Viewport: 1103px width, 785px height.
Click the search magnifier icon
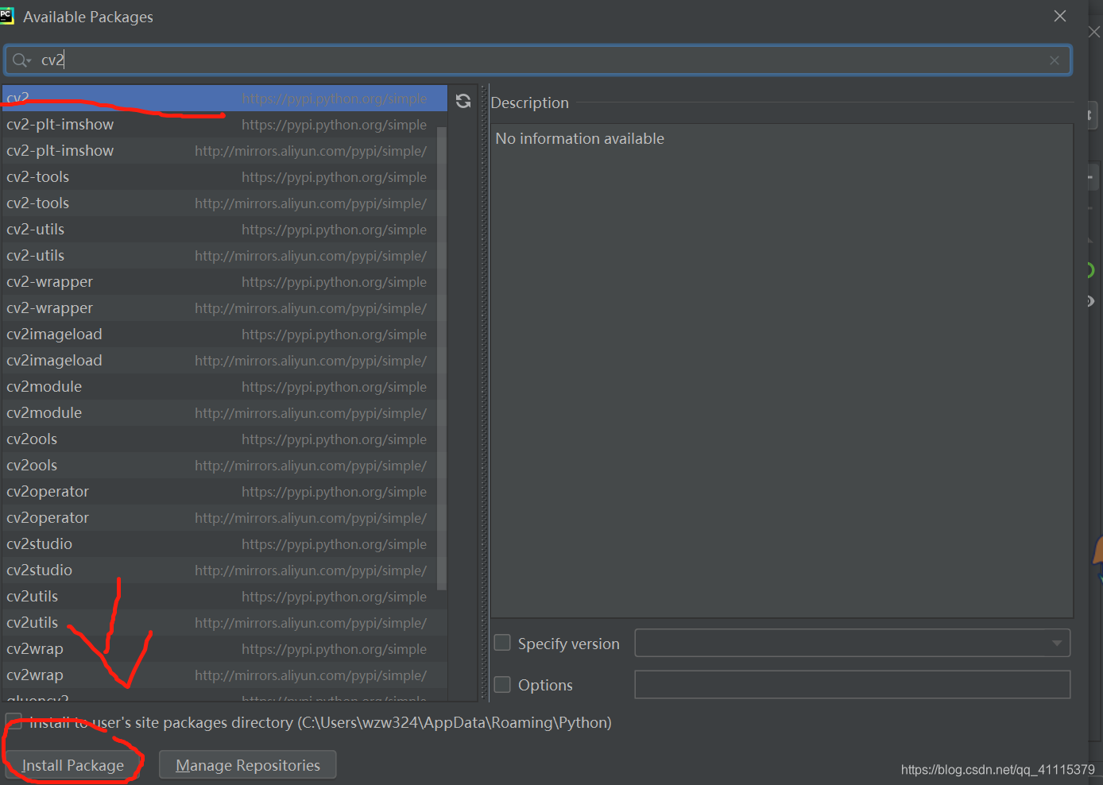click(19, 60)
